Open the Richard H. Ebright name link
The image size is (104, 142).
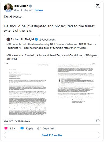point(22,39)
